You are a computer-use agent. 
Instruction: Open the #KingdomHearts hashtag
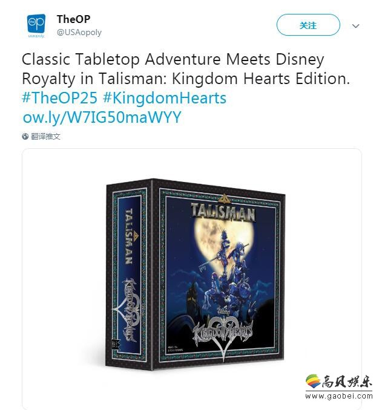point(165,99)
